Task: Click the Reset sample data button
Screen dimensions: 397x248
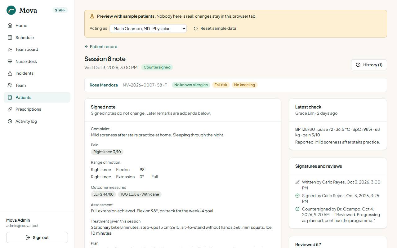Action: pos(215,29)
